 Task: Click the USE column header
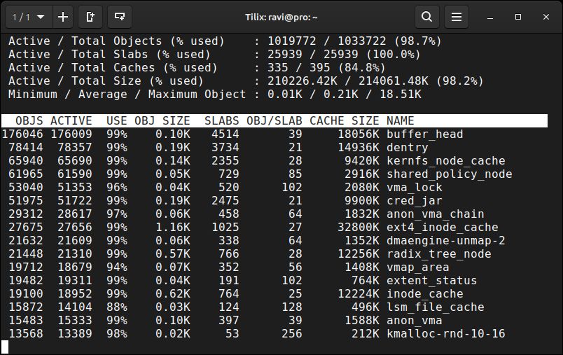coord(117,120)
